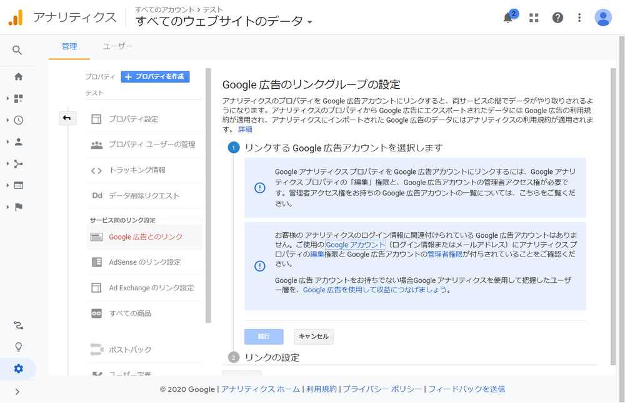Open Audience person icon in sidebar
The height and width of the screenshot is (403, 625).
coord(18,141)
